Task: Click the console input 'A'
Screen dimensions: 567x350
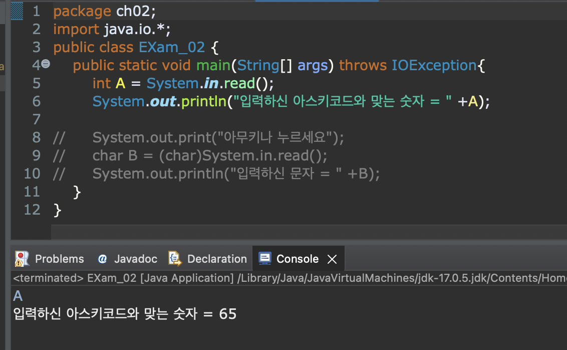Action: click(x=18, y=296)
